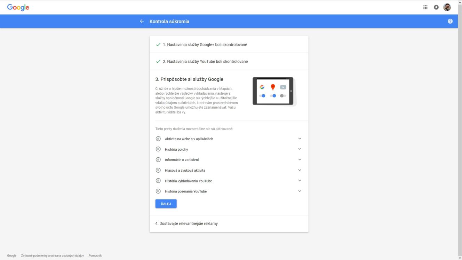
Task: Go back with the arrow beside Kontrola súkromia
Action: pos(142,21)
